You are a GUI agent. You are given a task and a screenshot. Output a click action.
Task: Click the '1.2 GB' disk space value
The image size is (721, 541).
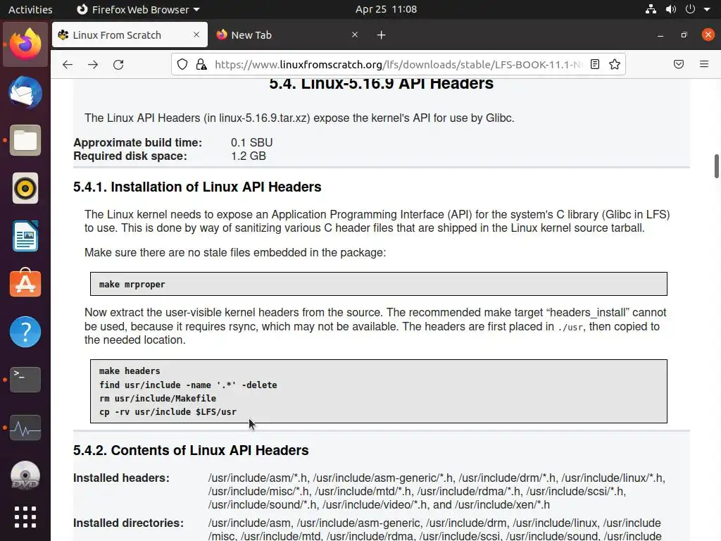tap(249, 156)
